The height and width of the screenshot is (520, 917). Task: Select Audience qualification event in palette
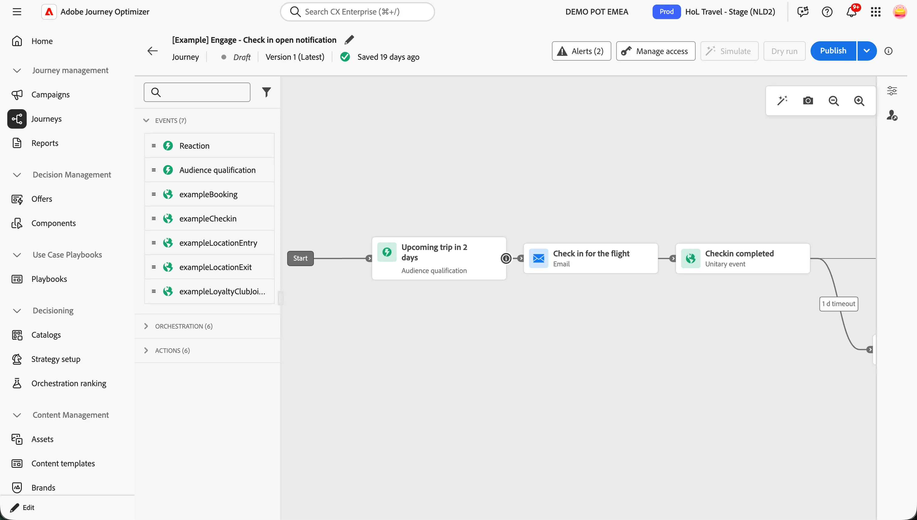tap(209, 170)
